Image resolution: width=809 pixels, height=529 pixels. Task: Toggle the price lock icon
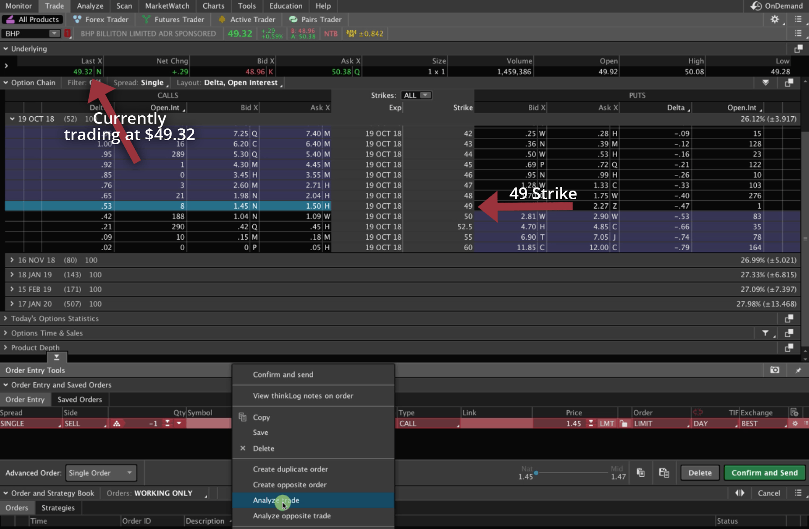(623, 424)
